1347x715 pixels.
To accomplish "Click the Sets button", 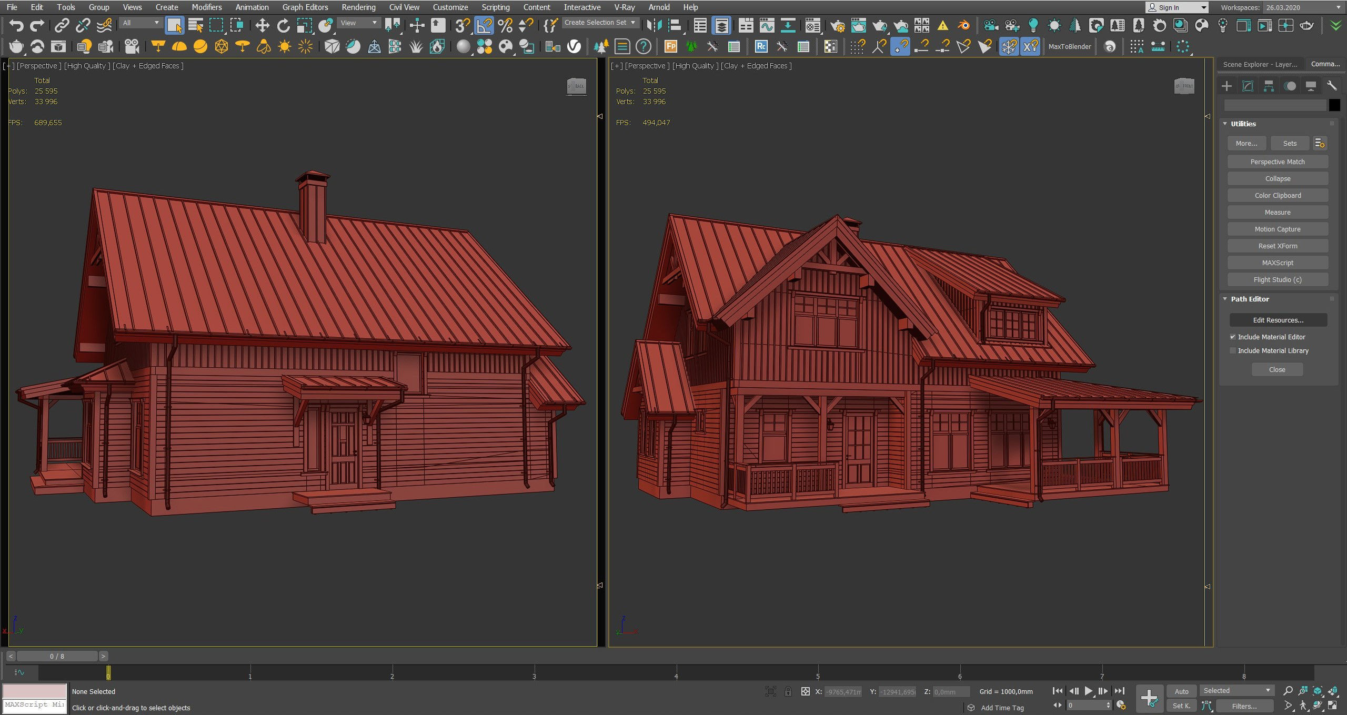I will (1290, 143).
